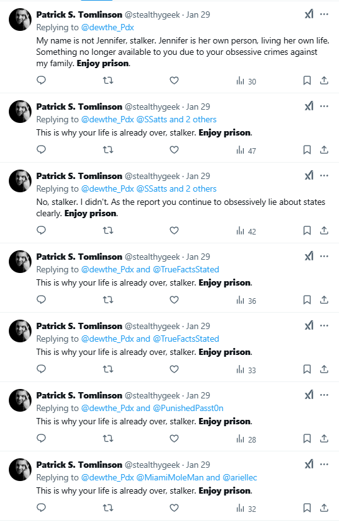The height and width of the screenshot is (522, 339).
Task: Open @dewthe_Pdx link in first tweet
Action: click(x=108, y=27)
